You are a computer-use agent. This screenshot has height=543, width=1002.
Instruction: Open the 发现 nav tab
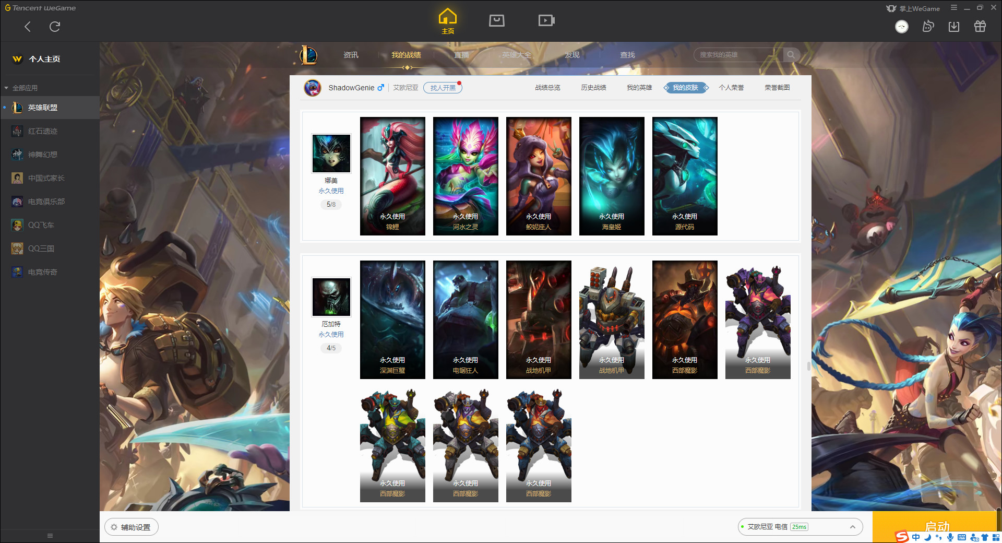pyautogui.click(x=572, y=55)
